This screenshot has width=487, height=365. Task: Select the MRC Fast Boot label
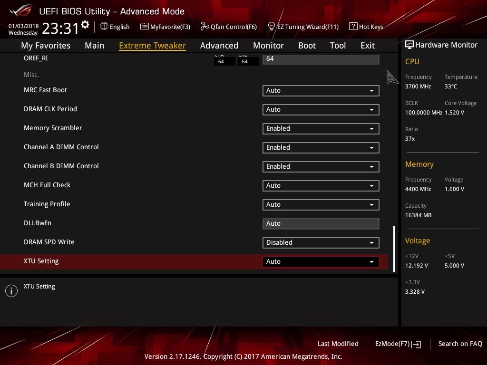45,90
